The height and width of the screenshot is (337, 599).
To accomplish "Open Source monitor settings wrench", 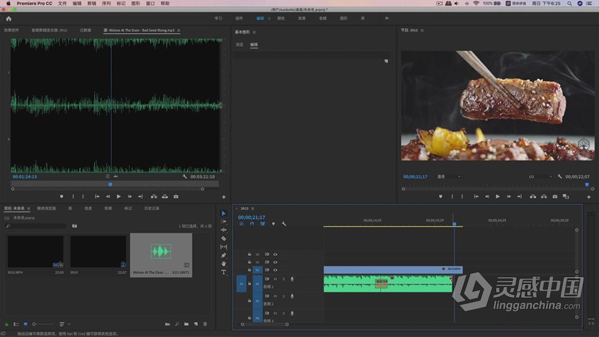I will [185, 177].
